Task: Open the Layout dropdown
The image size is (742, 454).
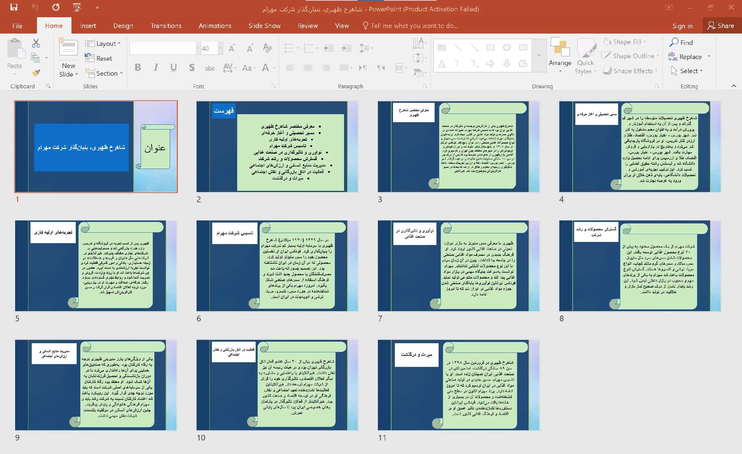Action: coord(103,43)
